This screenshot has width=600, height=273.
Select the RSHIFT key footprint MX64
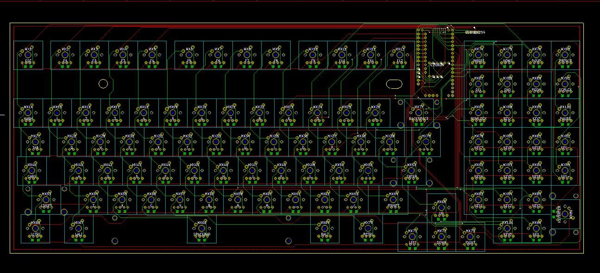coord(393,200)
